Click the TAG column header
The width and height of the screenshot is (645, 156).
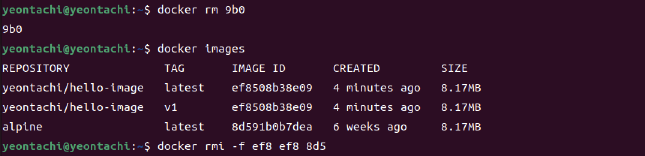pyautogui.click(x=174, y=68)
